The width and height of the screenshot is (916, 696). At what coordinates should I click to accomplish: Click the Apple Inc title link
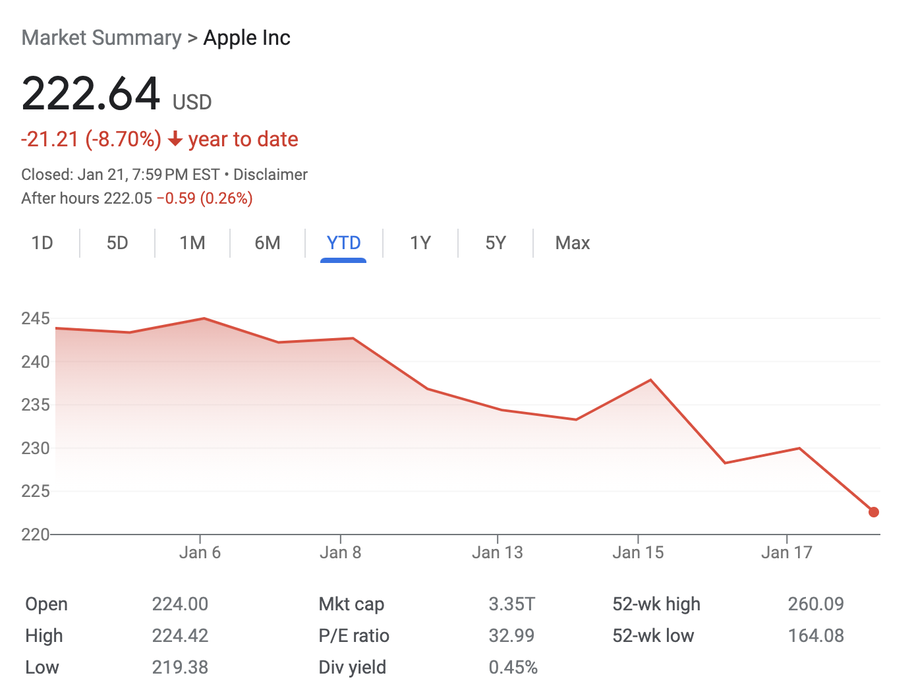click(246, 38)
